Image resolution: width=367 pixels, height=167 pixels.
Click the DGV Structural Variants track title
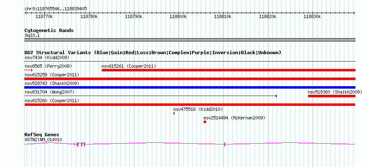point(153,53)
